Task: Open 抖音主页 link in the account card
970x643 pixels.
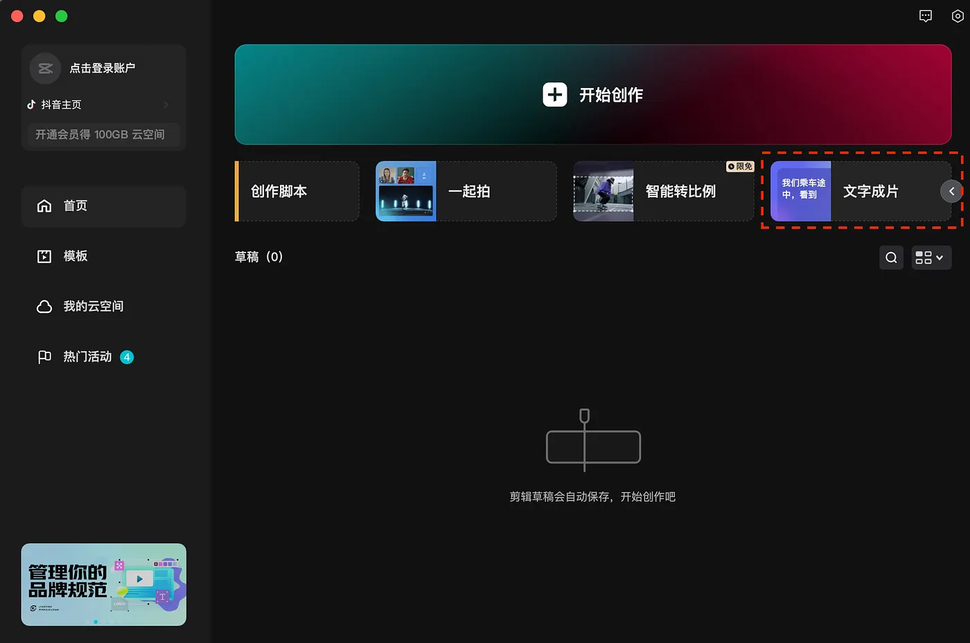Action: click(61, 105)
